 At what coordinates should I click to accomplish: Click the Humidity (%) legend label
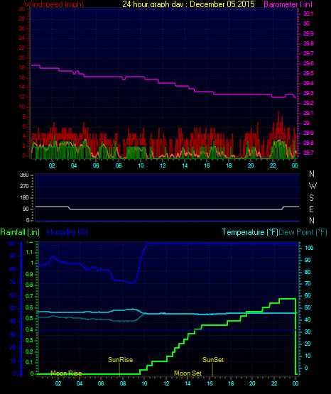67,232
